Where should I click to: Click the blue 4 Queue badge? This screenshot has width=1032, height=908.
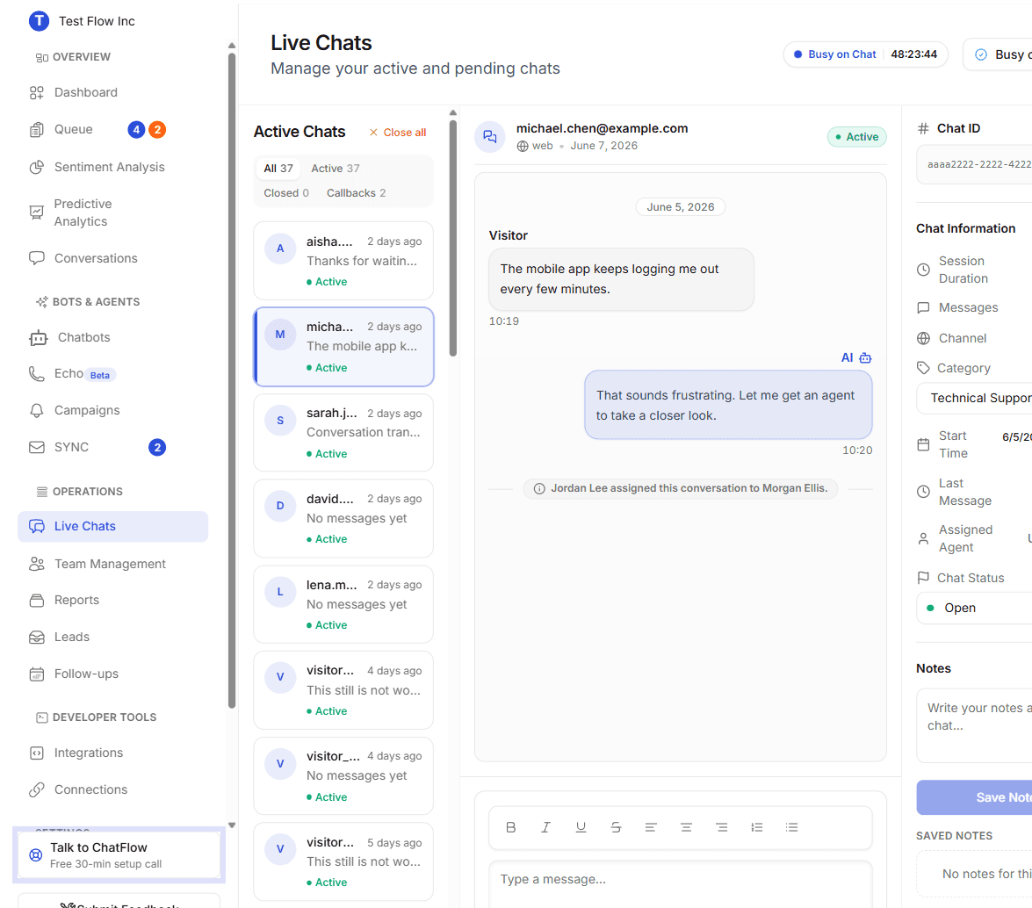point(136,130)
